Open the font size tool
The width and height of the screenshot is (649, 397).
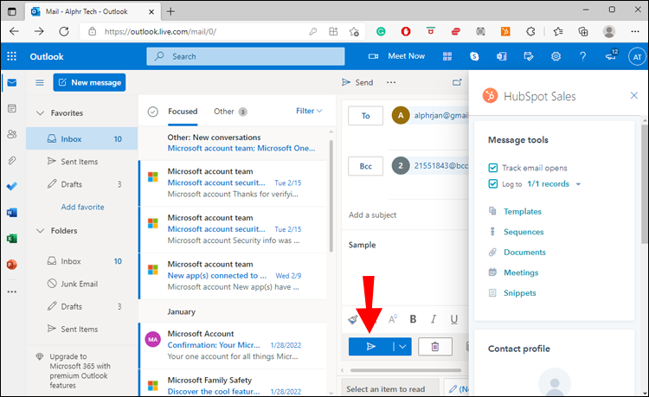click(x=392, y=319)
